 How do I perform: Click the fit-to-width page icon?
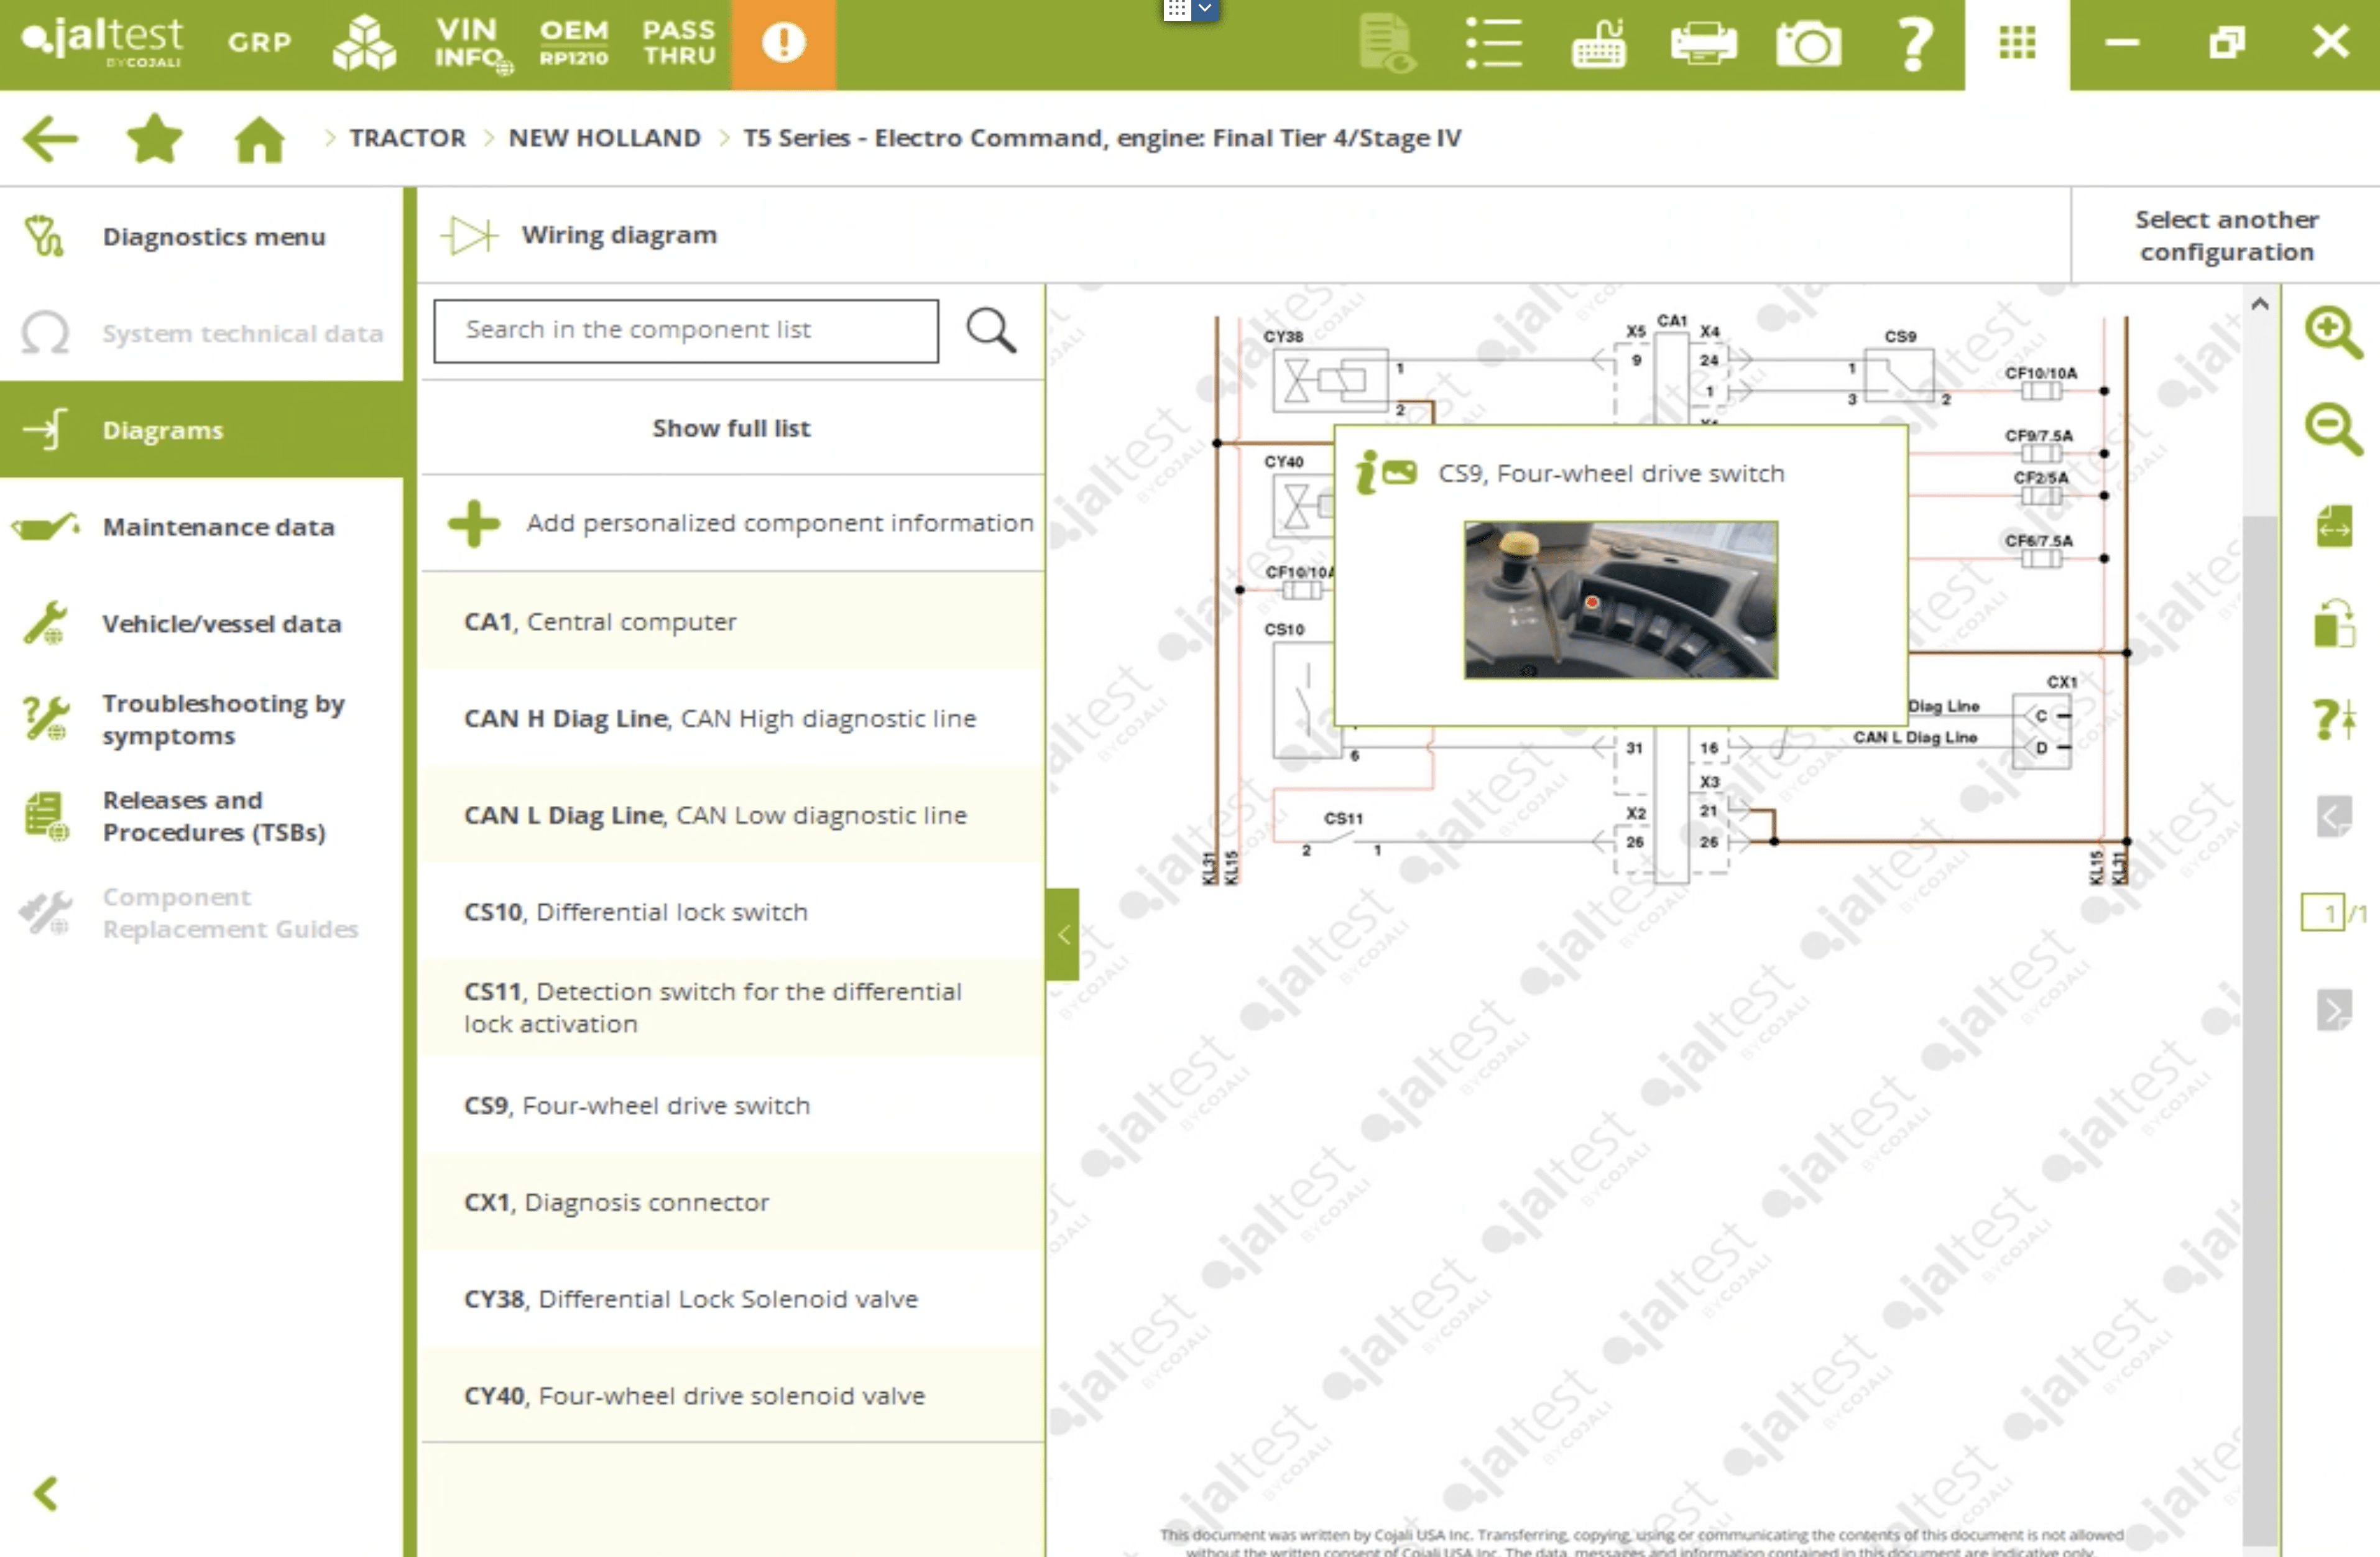(2334, 526)
